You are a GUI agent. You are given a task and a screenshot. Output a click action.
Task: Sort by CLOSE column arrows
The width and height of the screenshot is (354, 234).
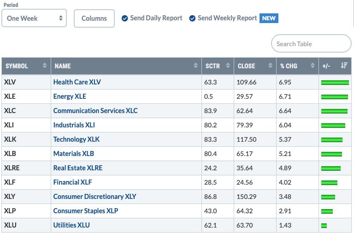[270, 66]
